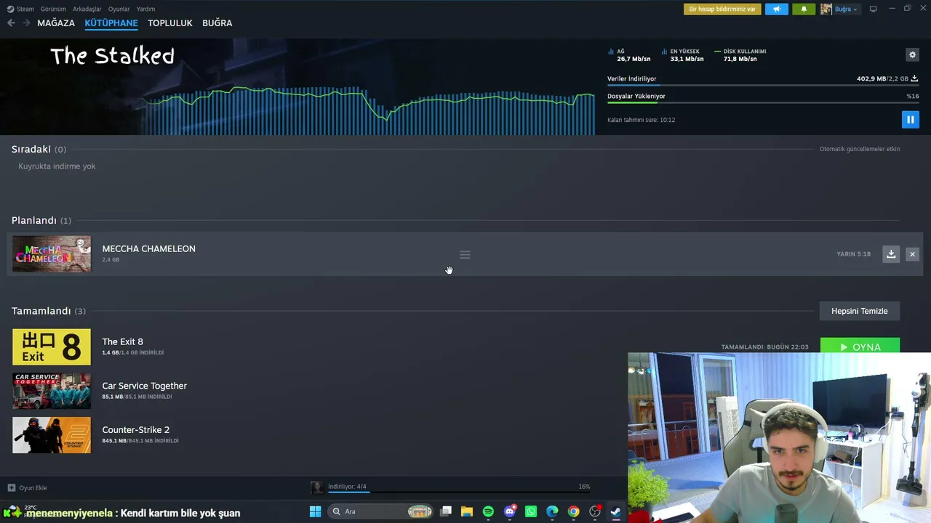Click the EN YÜKSEK 33,1 Mb/sn statistic

point(682,55)
